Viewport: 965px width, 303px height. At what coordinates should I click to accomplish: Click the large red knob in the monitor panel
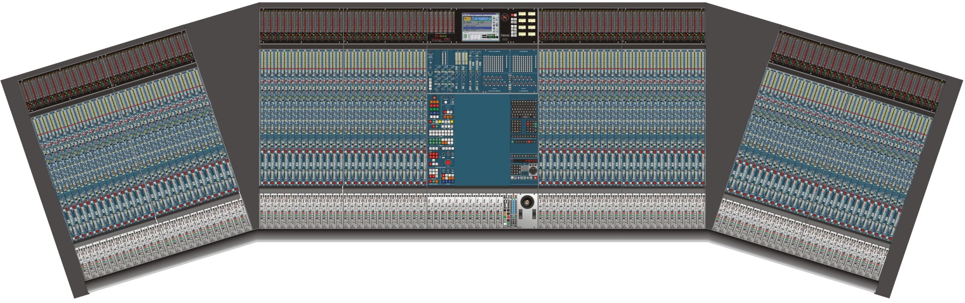[x=448, y=162]
